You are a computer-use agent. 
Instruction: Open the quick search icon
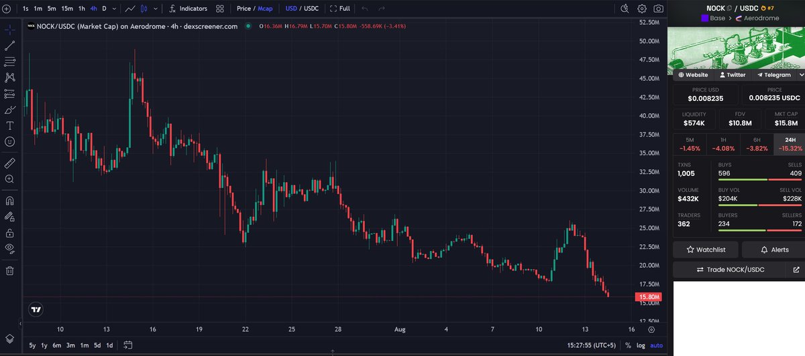(625, 9)
